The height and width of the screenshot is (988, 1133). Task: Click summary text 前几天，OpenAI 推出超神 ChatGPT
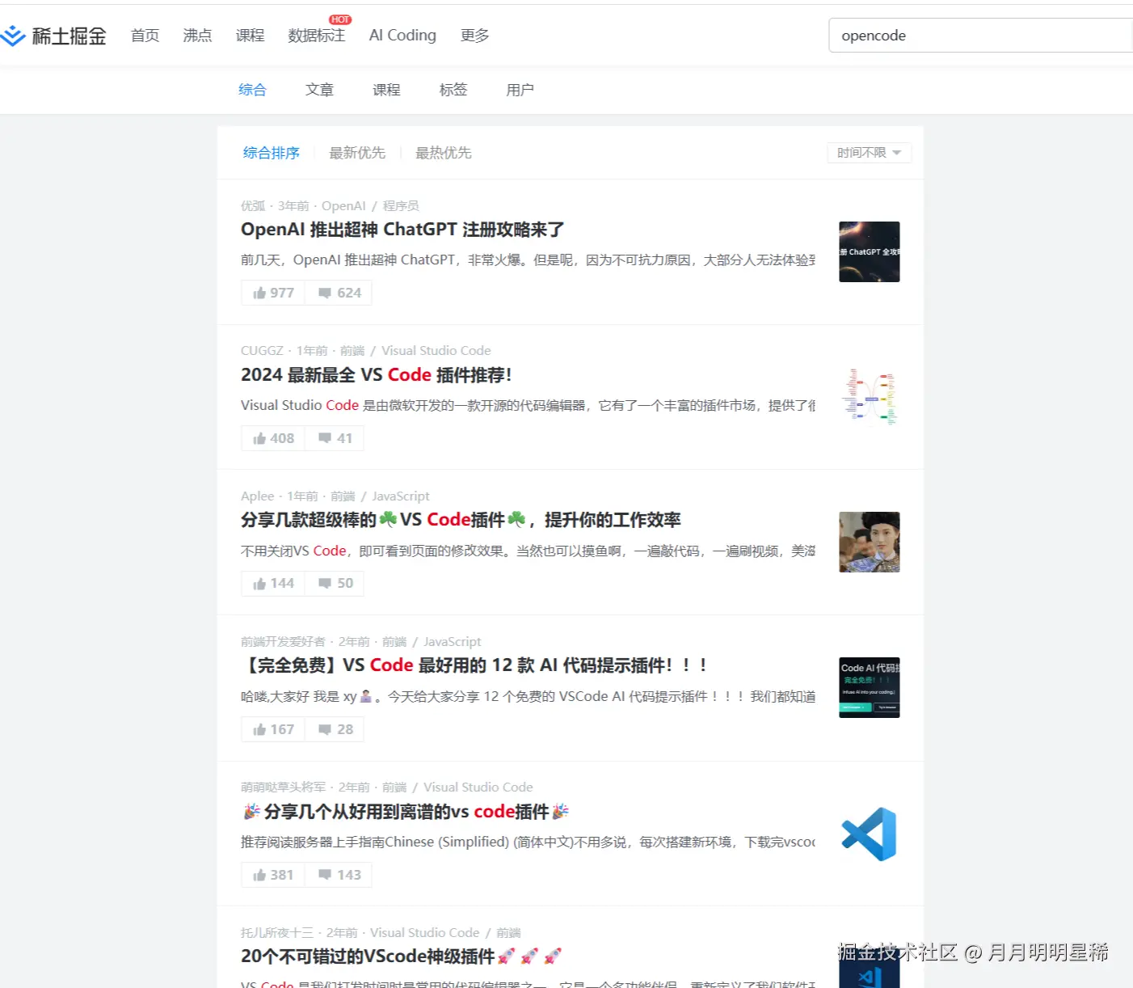pos(528,260)
